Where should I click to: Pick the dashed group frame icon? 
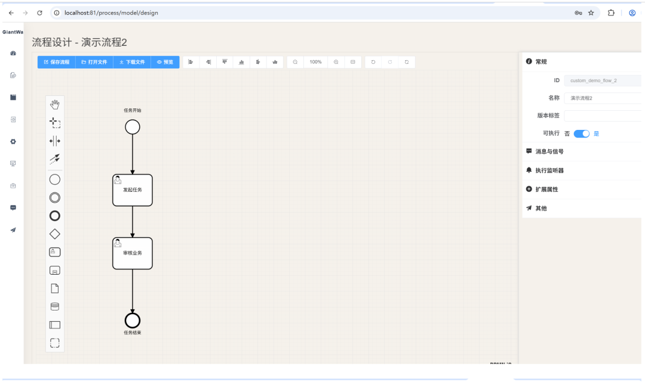[x=55, y=343]
